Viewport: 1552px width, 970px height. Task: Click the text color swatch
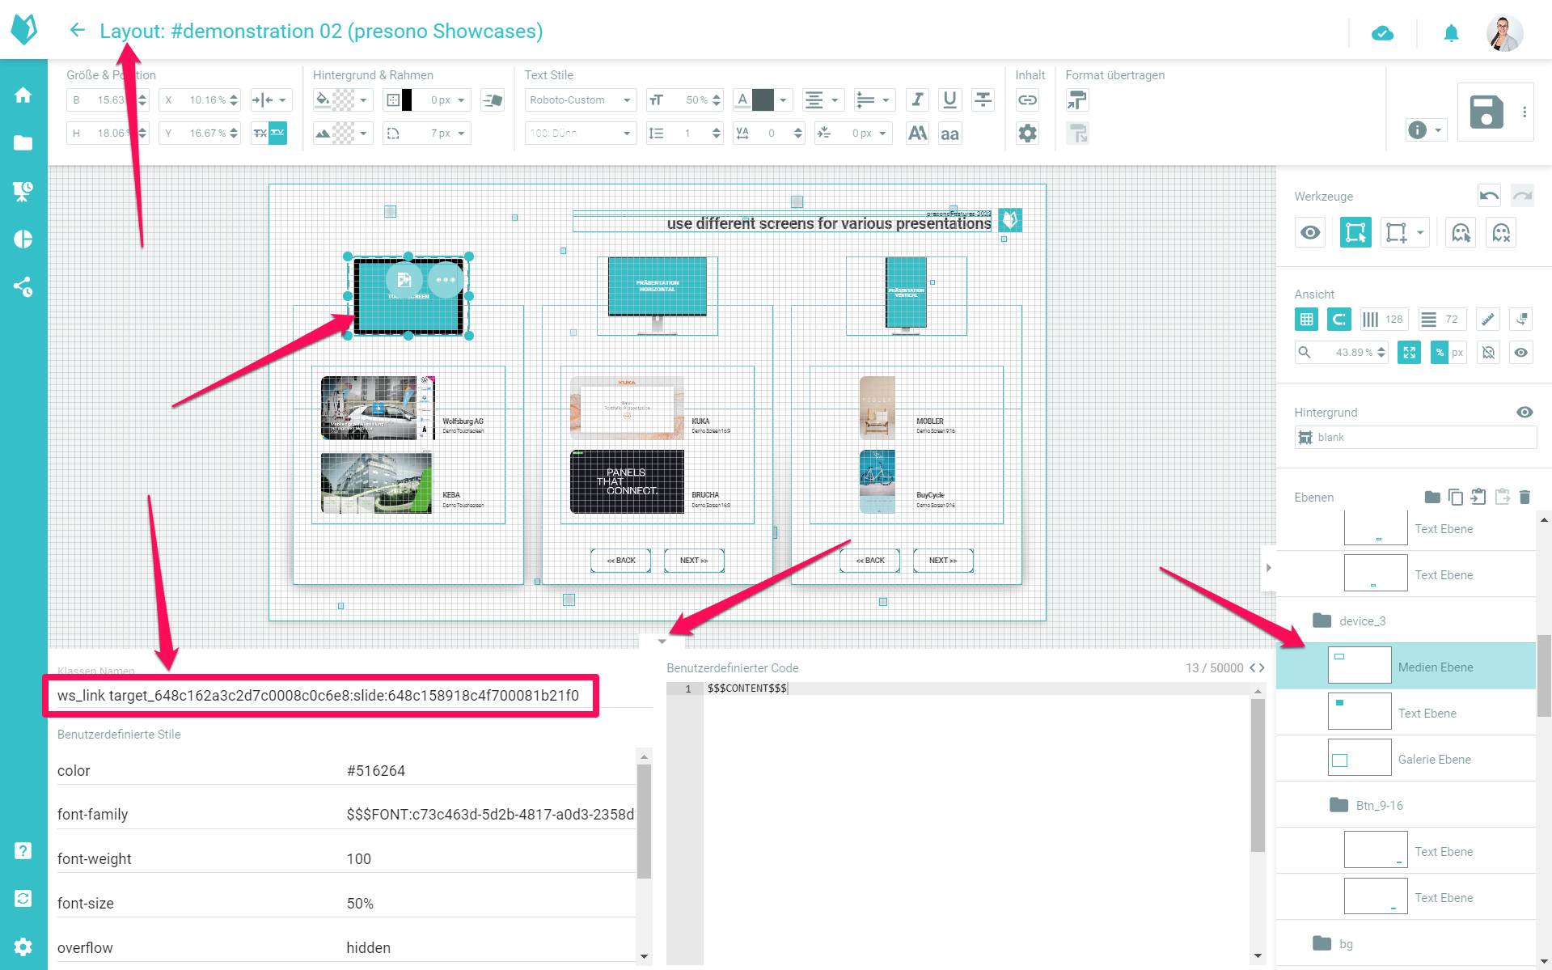click(763, 100)
